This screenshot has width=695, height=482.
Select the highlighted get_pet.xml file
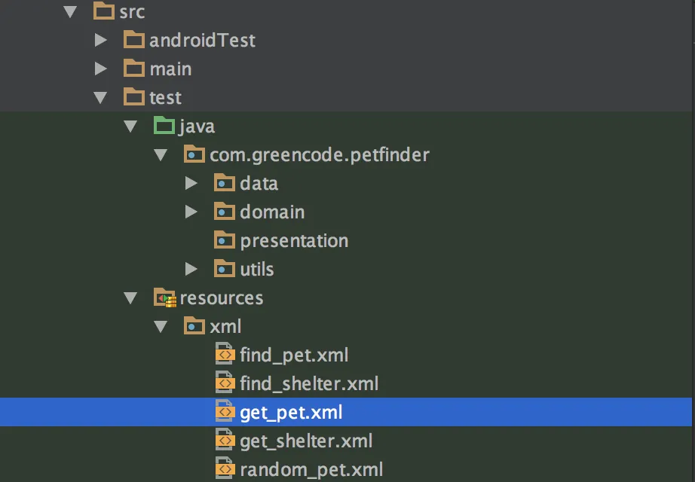(x=291, y=413)
